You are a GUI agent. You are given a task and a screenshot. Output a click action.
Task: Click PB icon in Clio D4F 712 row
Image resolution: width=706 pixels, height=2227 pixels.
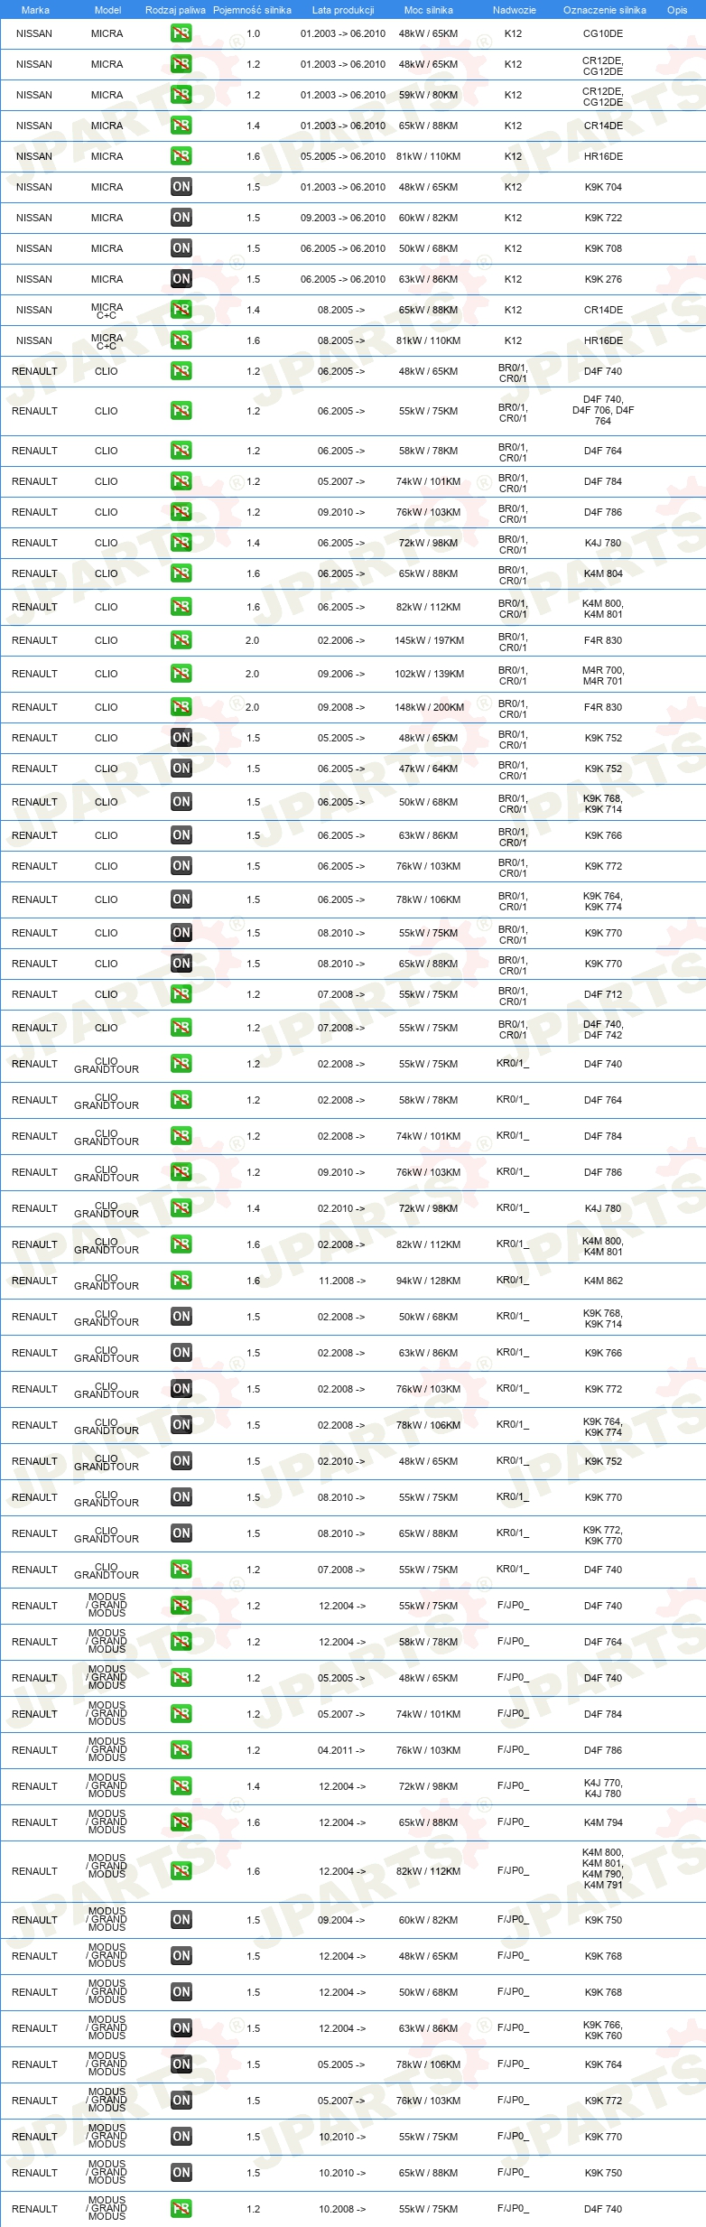coord(181,994)
